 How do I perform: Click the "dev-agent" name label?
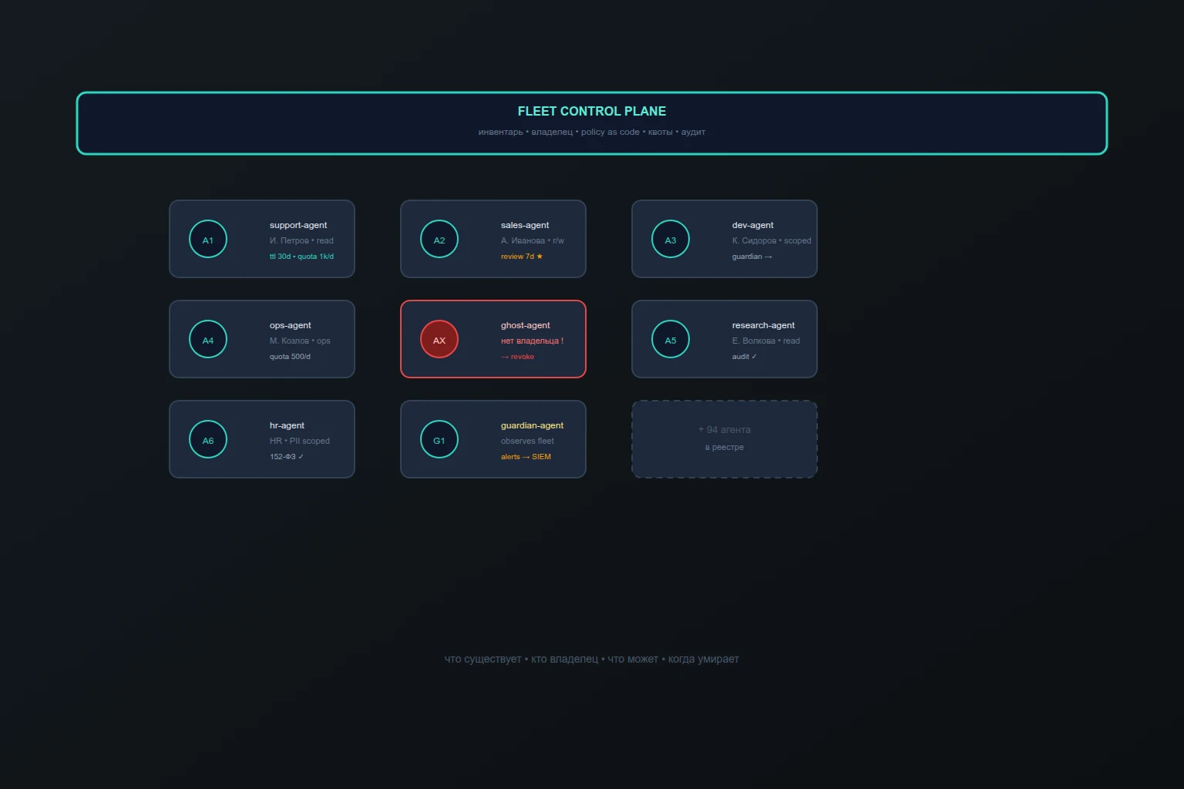tap(753, 225)
